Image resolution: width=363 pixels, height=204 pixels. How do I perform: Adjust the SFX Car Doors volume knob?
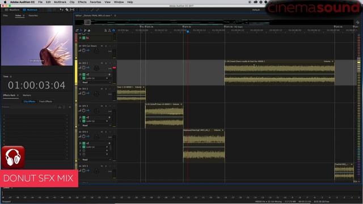pyautogui.click(x=83, y=50)
